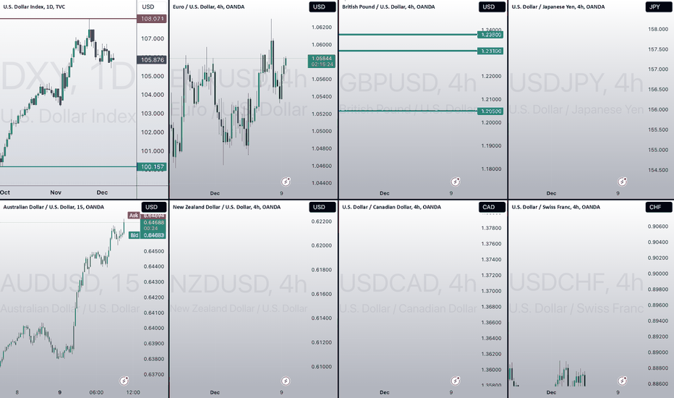
Task: Select the 1.20500 price line label on GBPUSD
Action: 490,111
